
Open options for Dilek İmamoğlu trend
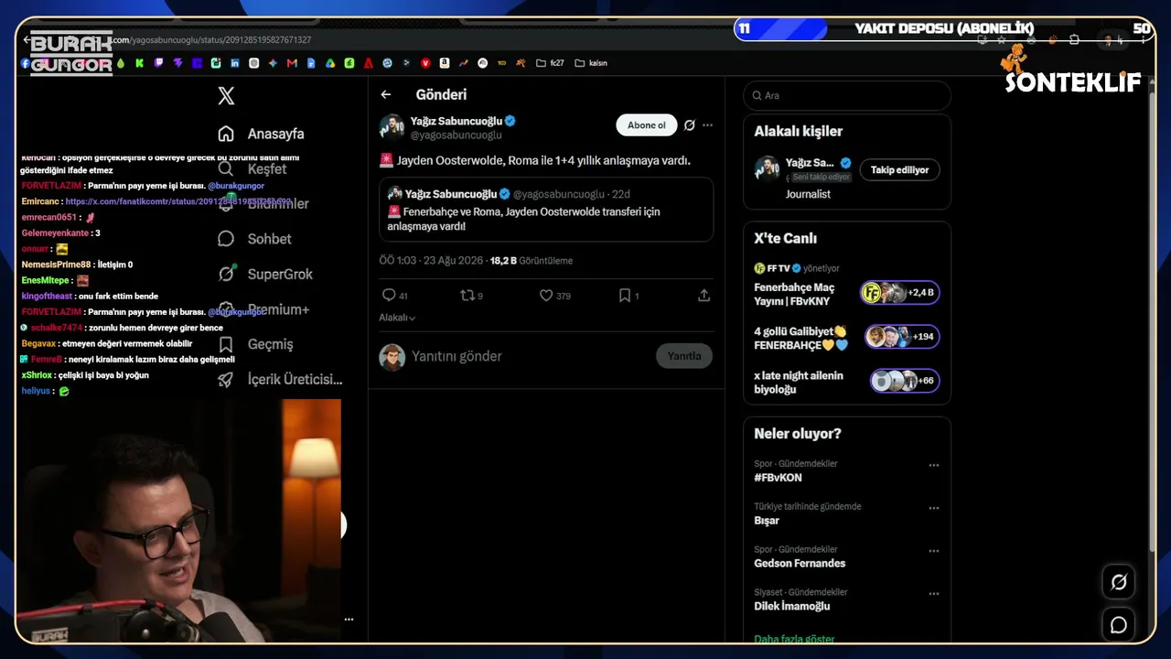point(934,594)
